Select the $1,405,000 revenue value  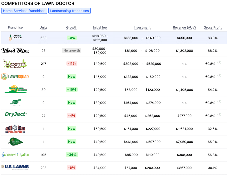pyautogui.click(x=184, y=90)
